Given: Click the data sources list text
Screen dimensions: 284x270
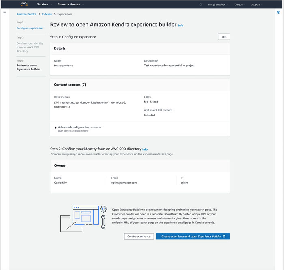Looking at the screenshot, I should tap(90, 104).
